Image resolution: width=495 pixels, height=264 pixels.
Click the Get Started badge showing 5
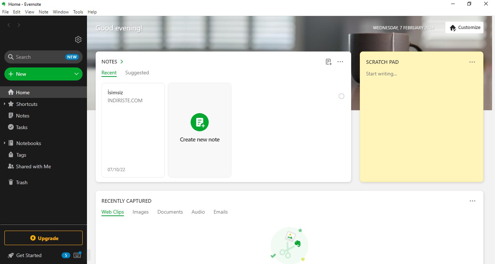(x=66, y=255)
